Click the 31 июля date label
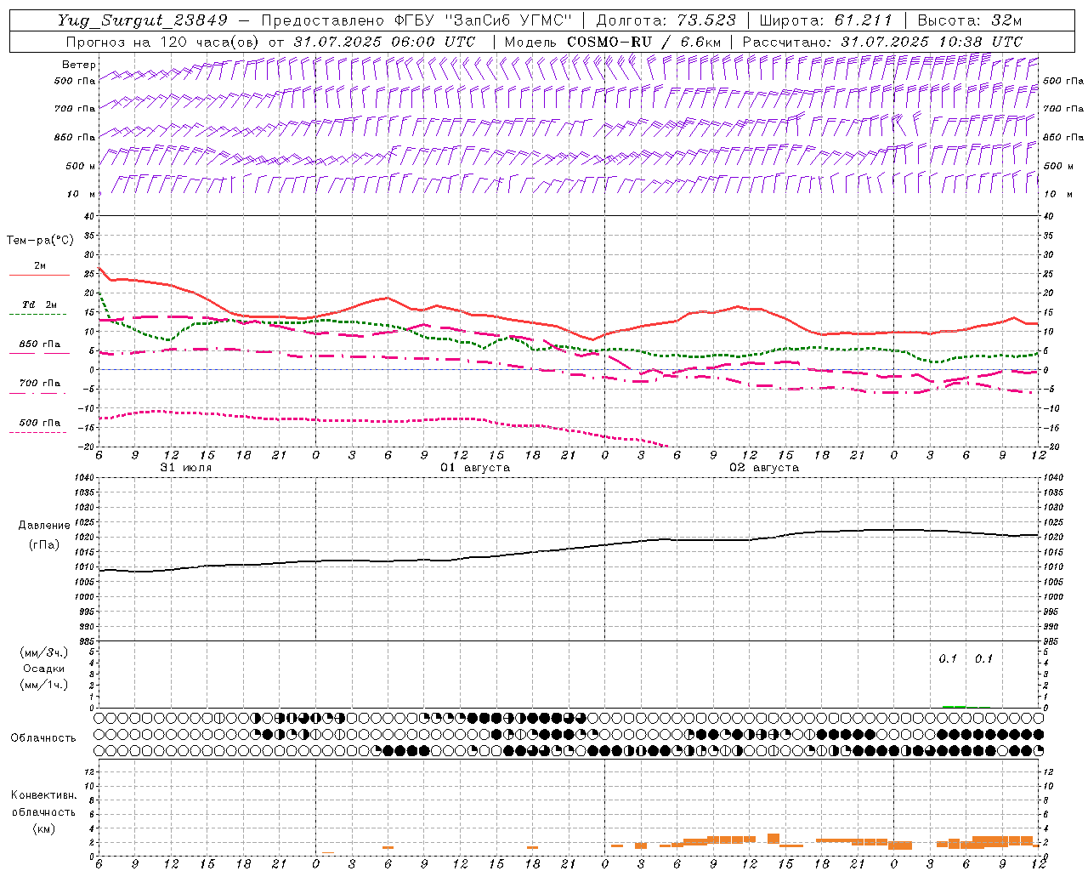1088x871 pixels. coord(186,468)
